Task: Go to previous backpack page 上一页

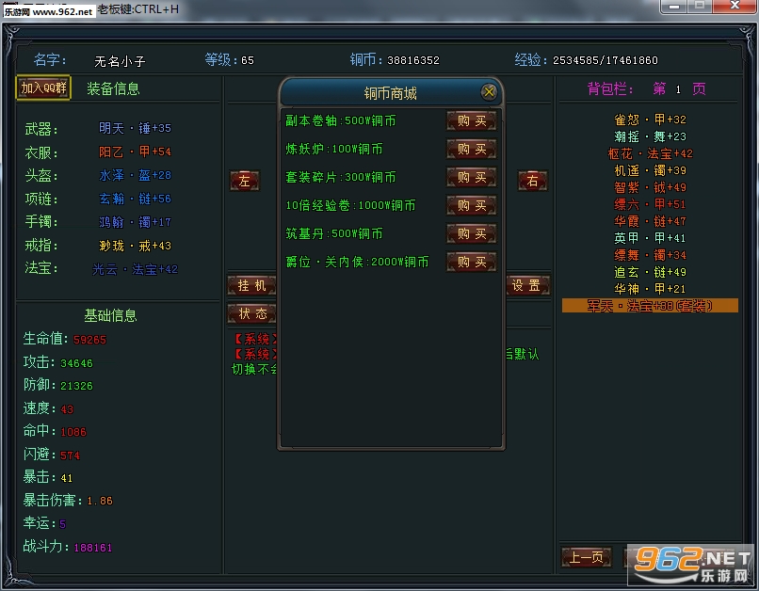Action: pyautogui.click(x=586, y=557)
